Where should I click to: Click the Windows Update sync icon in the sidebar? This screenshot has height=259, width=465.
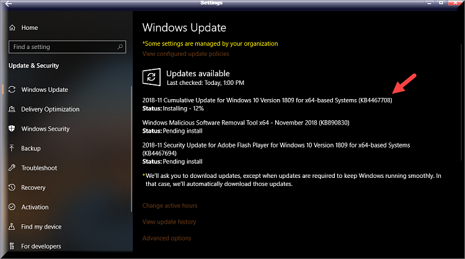coord(12,89)
